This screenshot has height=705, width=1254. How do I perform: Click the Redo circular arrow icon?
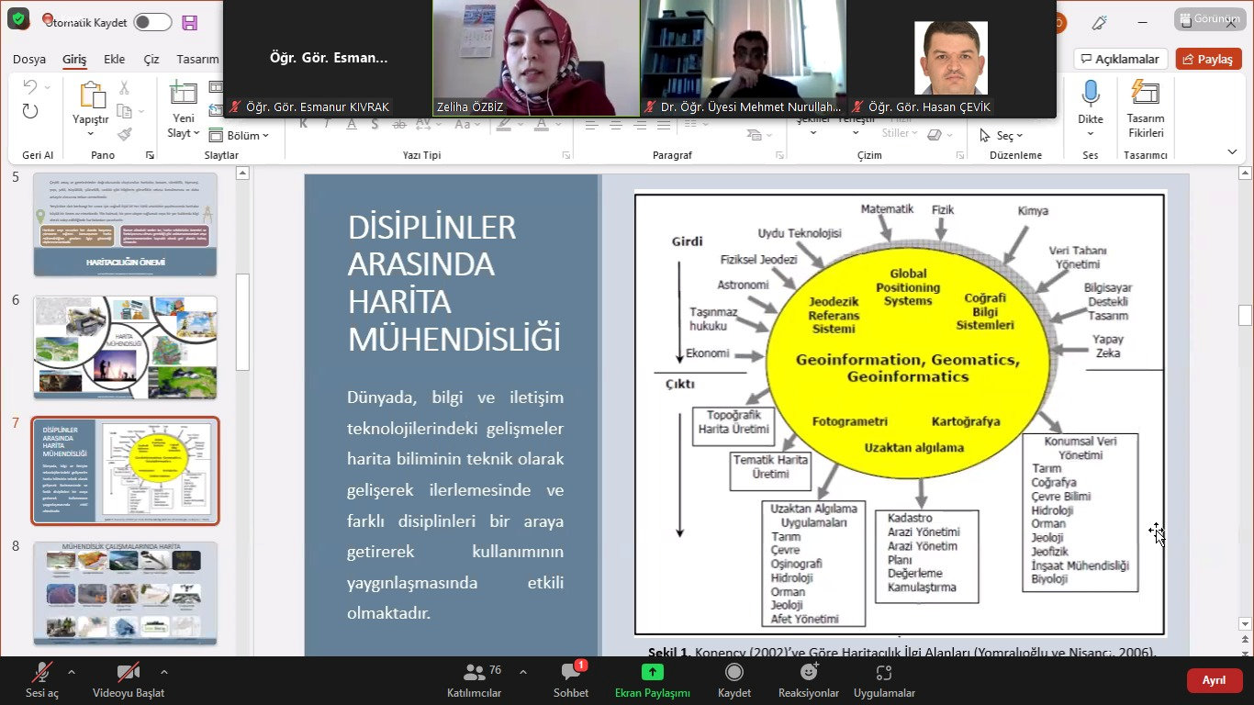tap(29, 111)
